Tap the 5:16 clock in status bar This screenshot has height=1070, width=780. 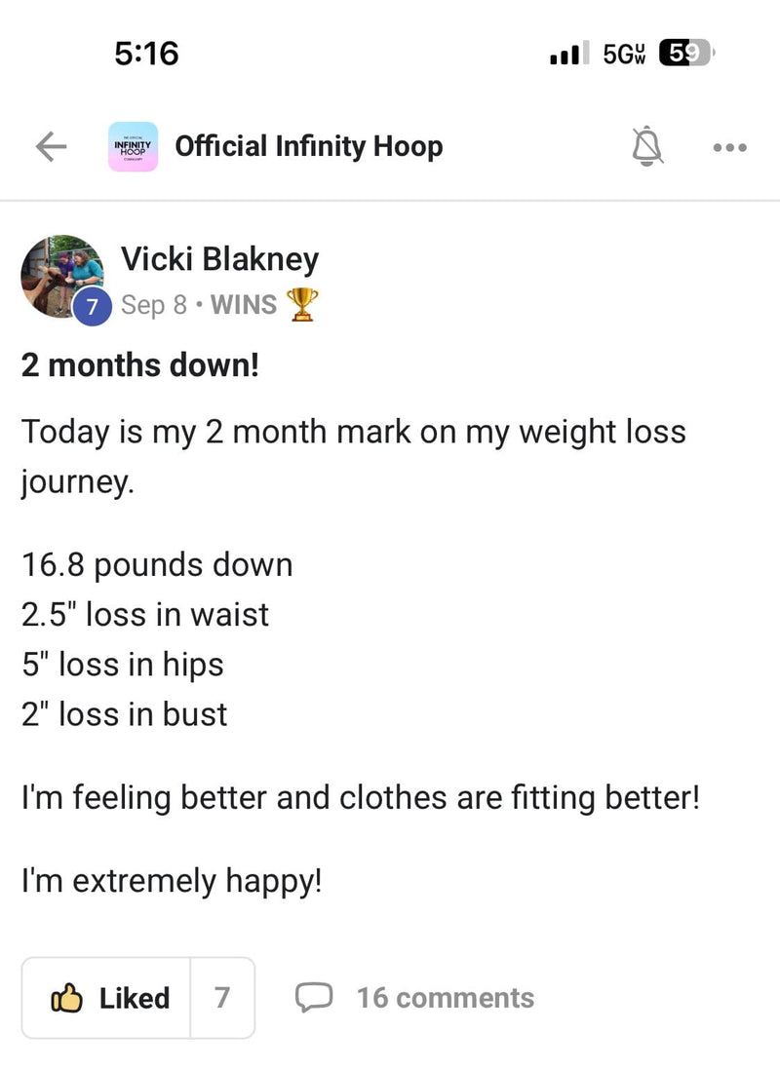click(x=146, y=53)
